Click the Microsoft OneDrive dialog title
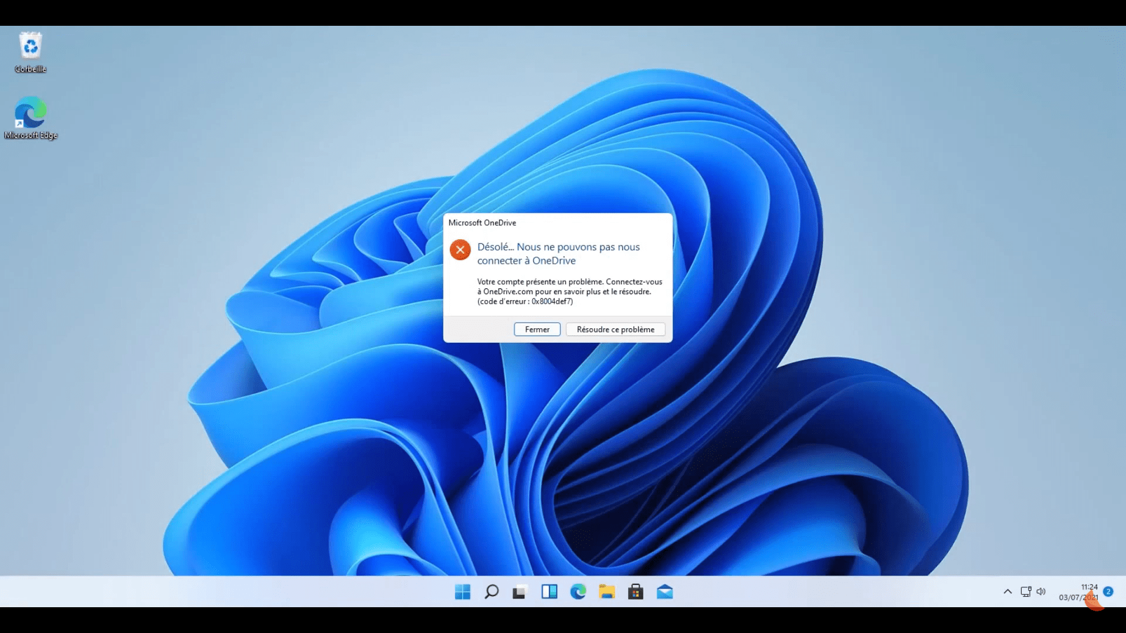The height and width of the screenshot is (633, 1126). (x=482, y=223)
